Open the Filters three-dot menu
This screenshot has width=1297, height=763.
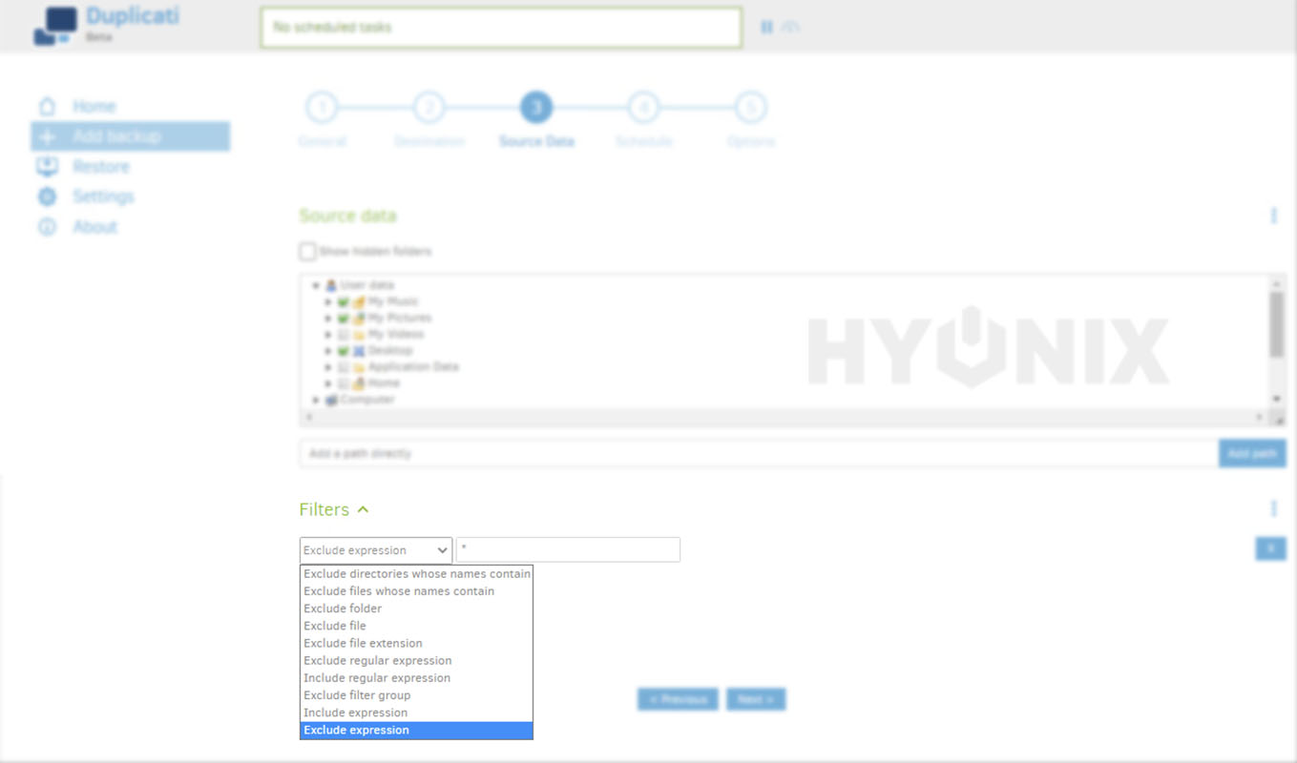1273,509
